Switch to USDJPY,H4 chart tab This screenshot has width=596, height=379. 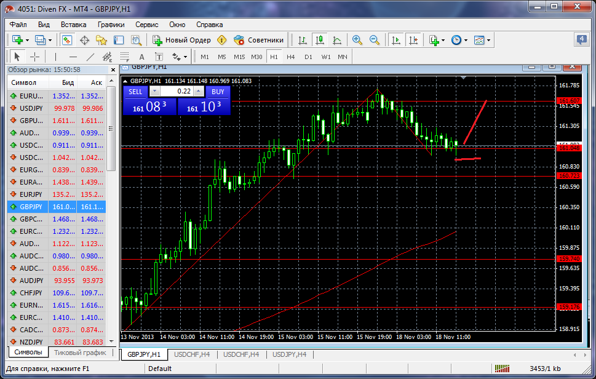tap(289, 354)
